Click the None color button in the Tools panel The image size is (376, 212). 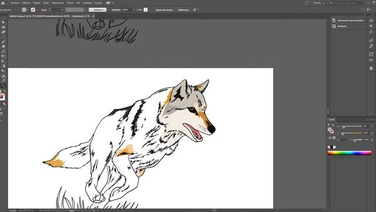(4, 104)
